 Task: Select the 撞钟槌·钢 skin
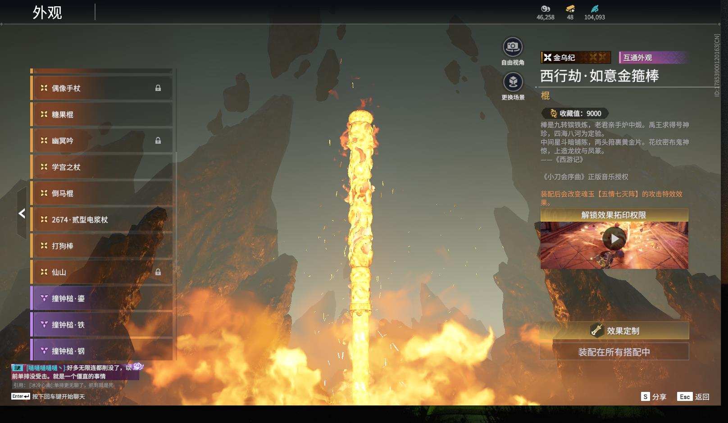101,350
